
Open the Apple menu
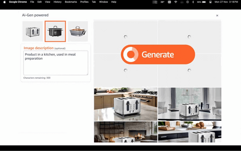coord(4,2)
